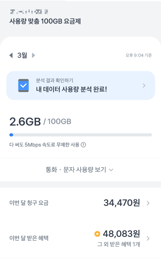This screenshot has height=261, width=161.
Task: Tap the left arrow to view February
Action: [11, 55]
